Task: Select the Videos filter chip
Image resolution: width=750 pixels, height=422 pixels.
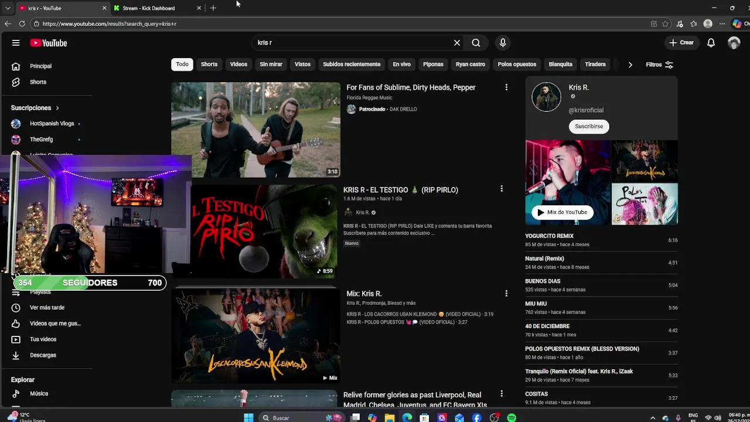Action: click(238, 64)
